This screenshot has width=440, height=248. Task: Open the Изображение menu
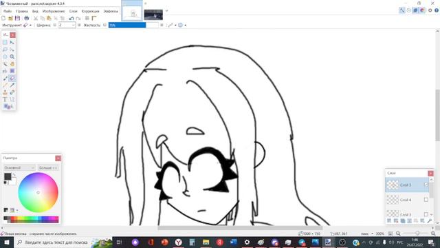(54, 11)
